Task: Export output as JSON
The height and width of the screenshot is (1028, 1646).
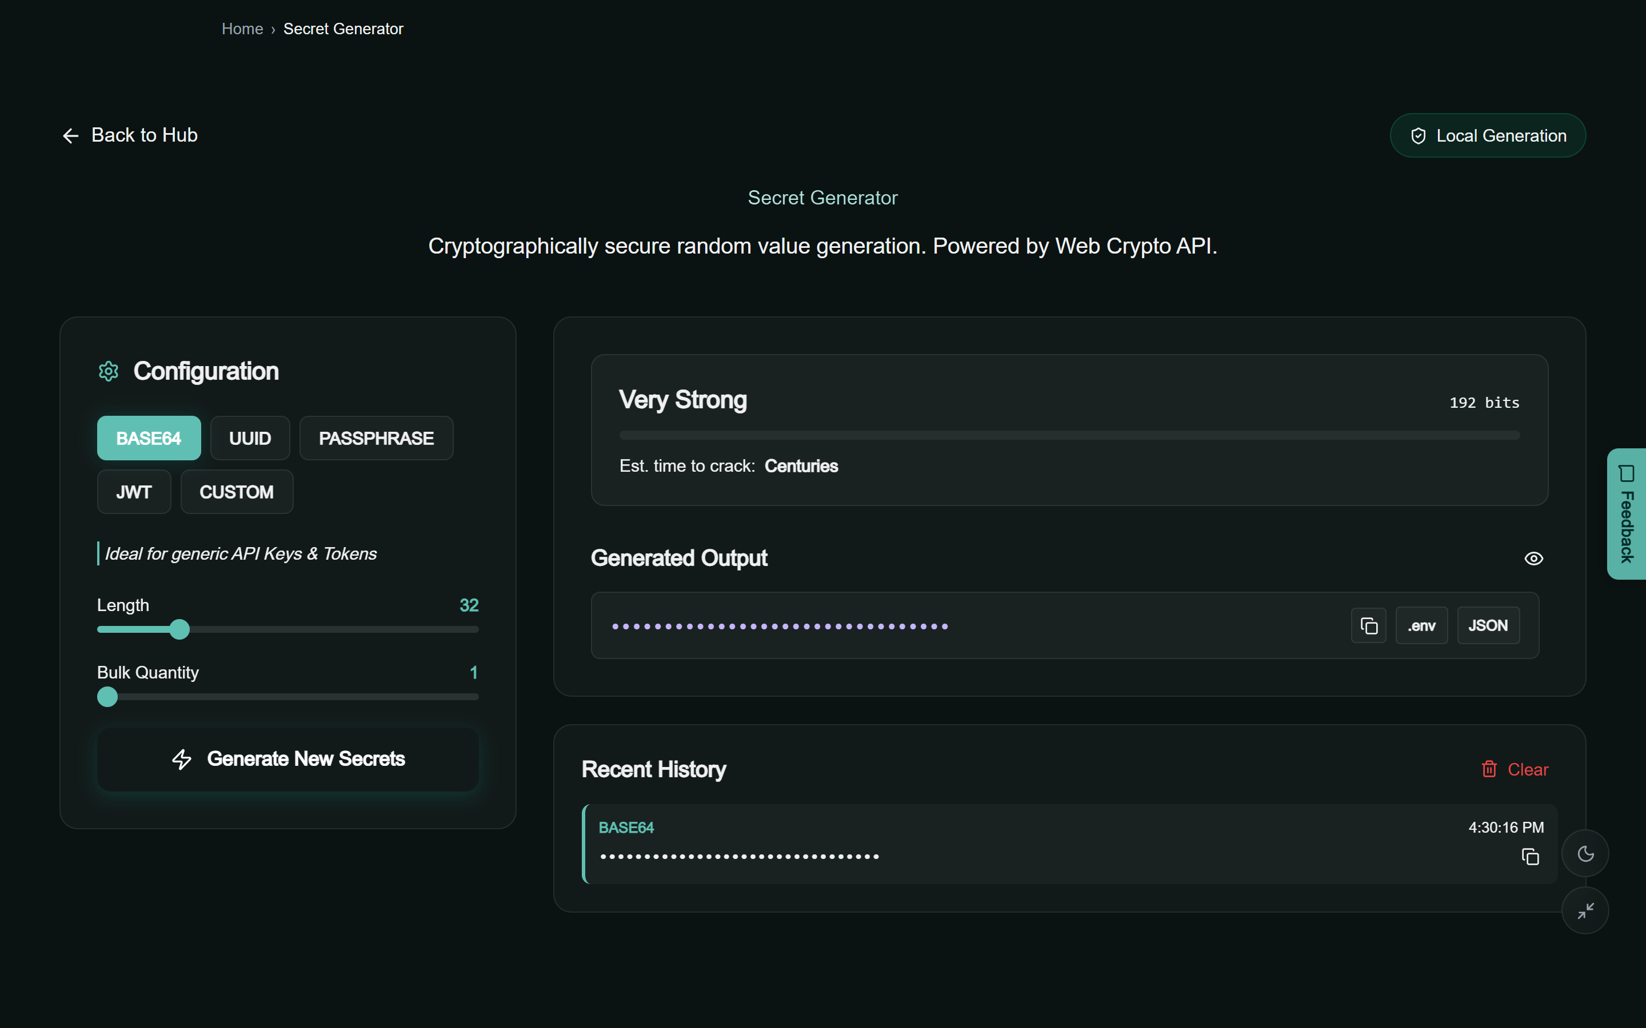Action: (1488, 625)
